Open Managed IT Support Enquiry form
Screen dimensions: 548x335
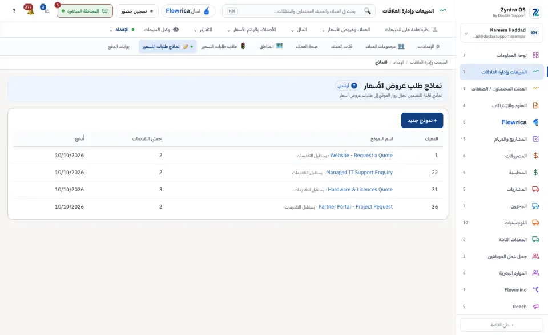click(359, 173)
